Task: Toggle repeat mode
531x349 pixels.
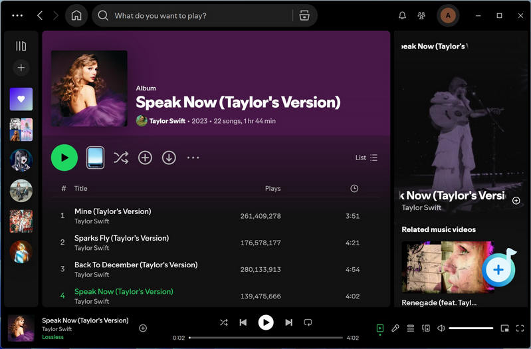Action: tap(308, 322)
